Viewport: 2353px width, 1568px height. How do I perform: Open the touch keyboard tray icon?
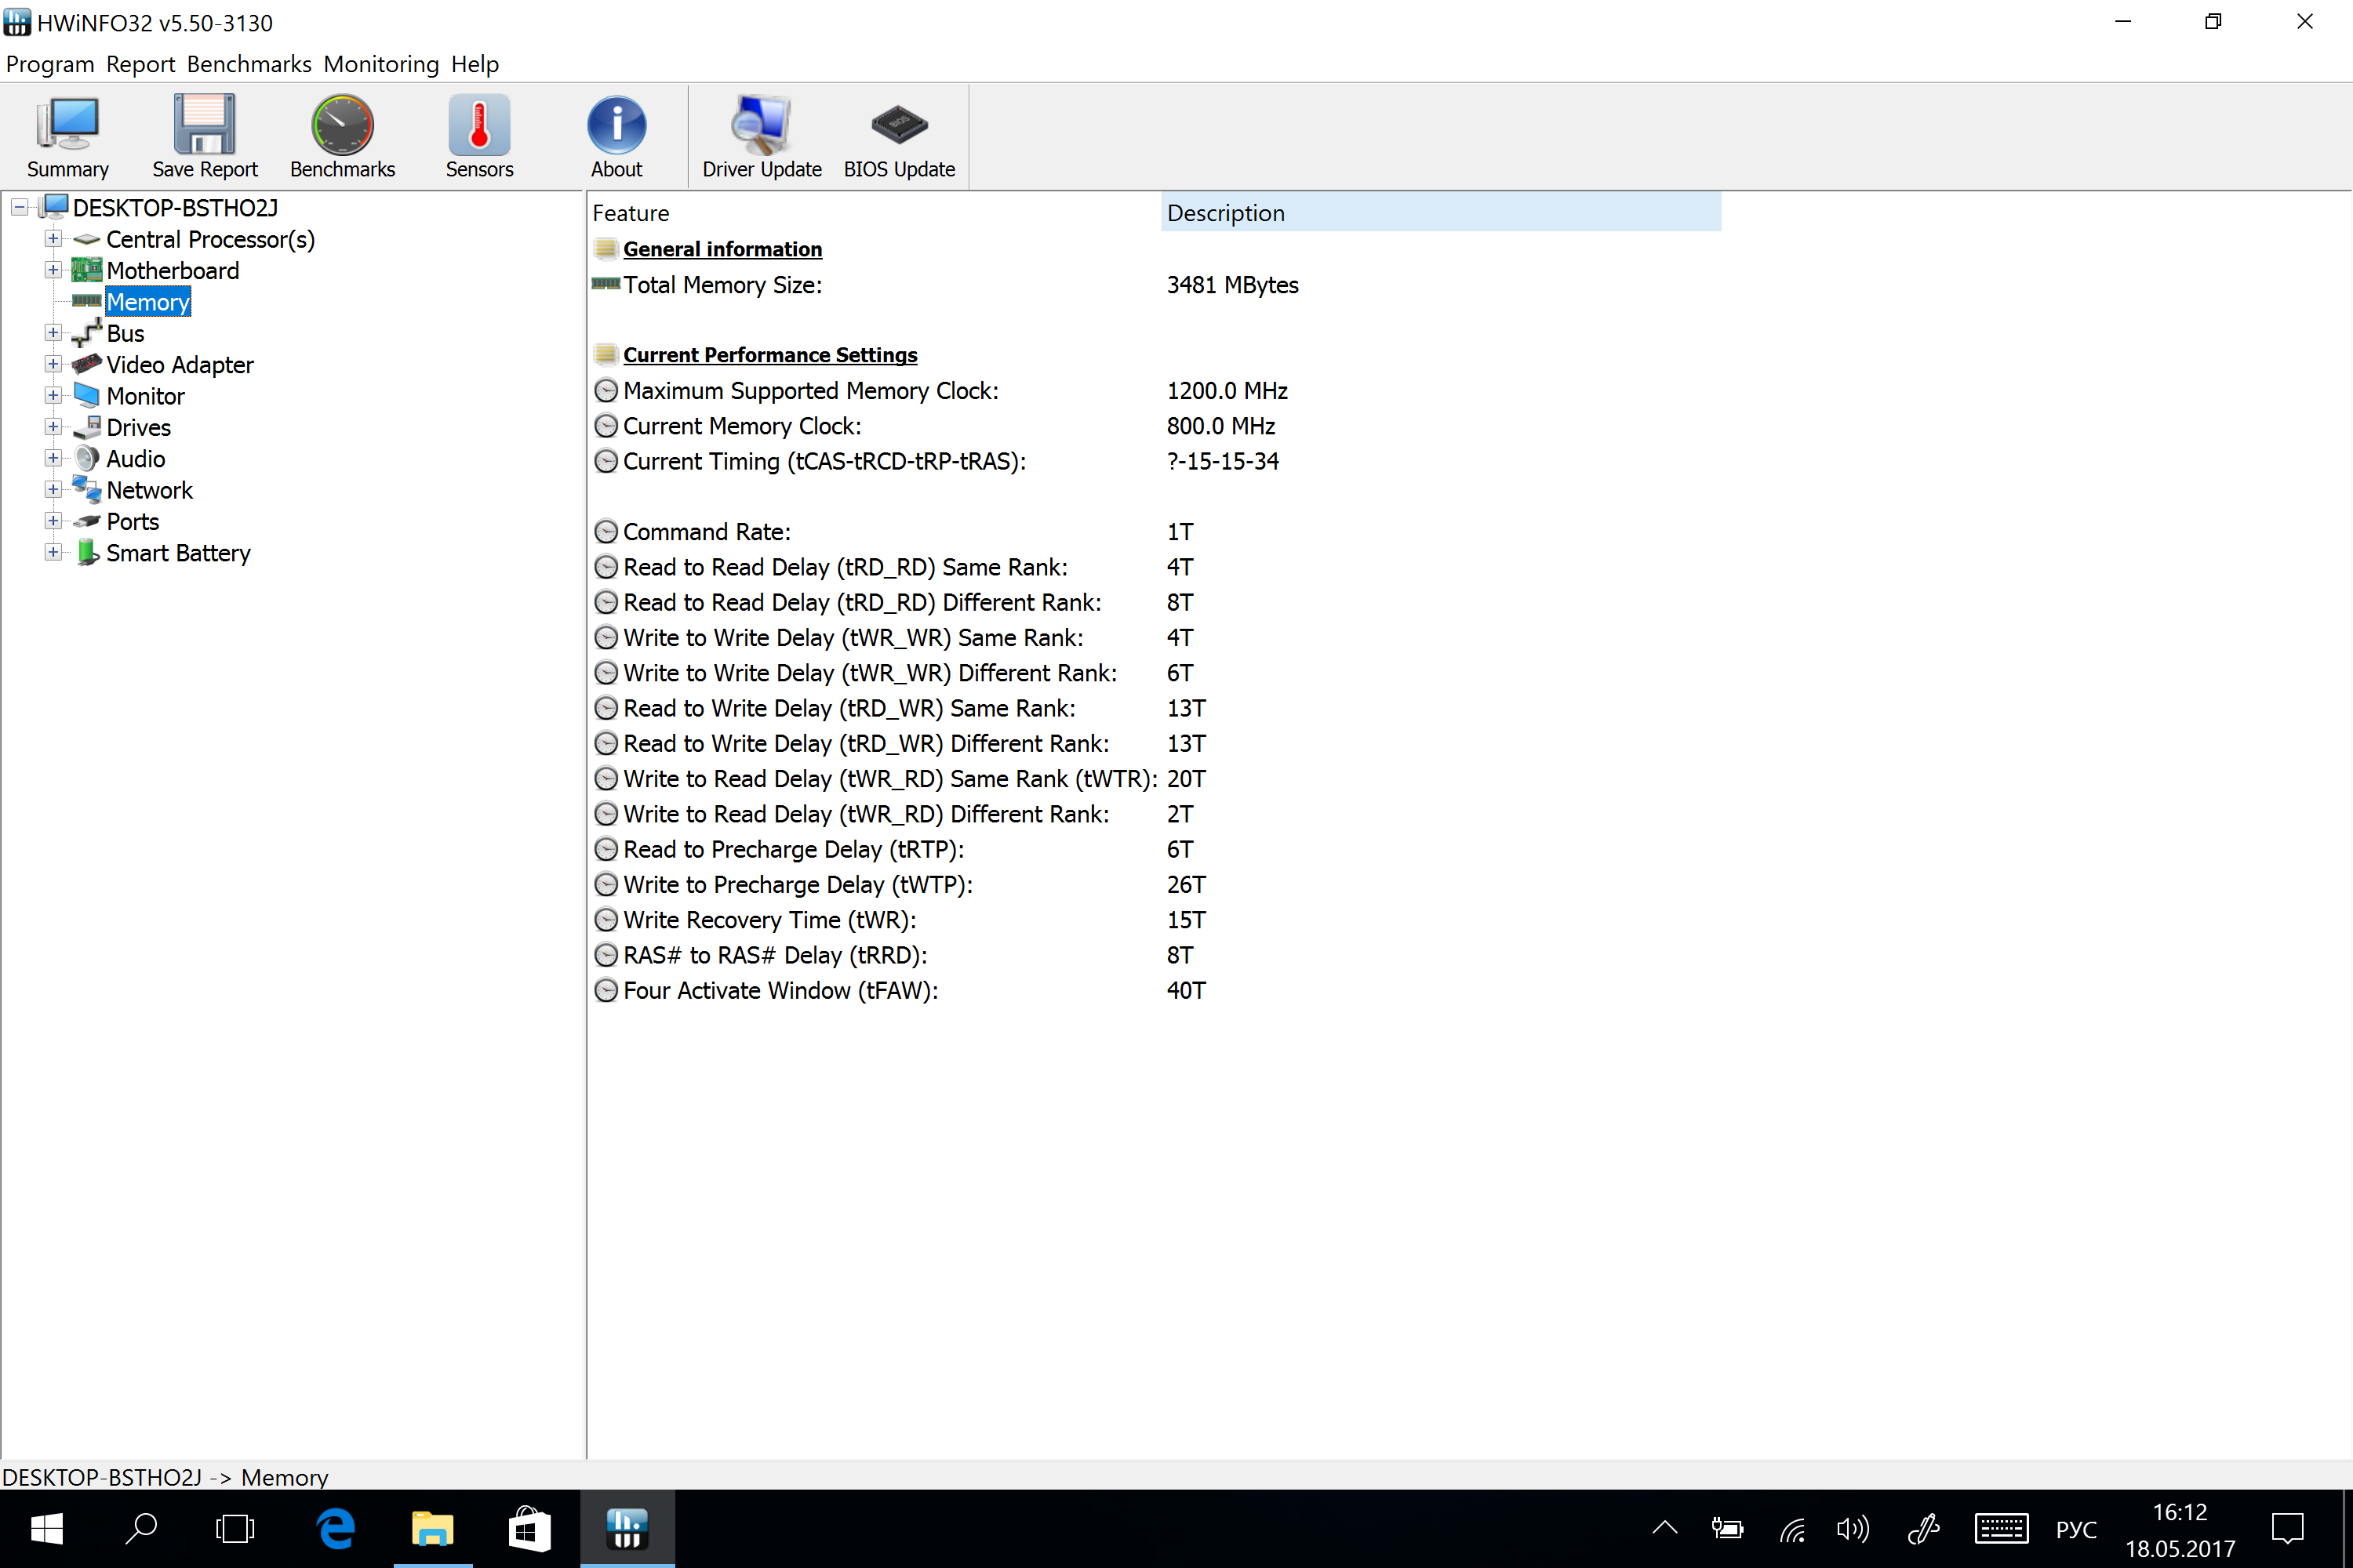[2002, 1529]
